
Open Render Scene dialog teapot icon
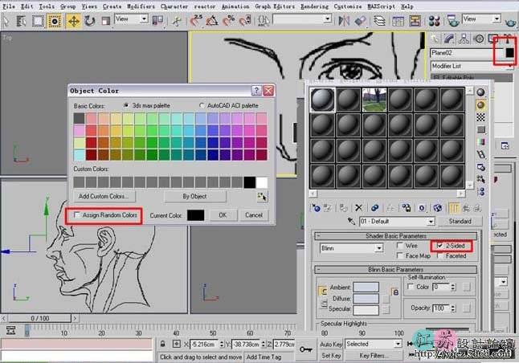coord(452,21)
